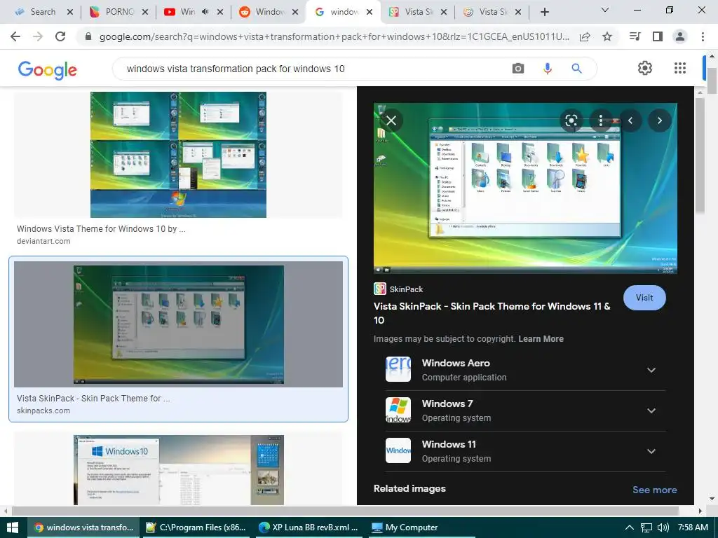The width and height of the screenshot is (718, 538).
Task: Visit the SkinPack page
Action: 644,297
